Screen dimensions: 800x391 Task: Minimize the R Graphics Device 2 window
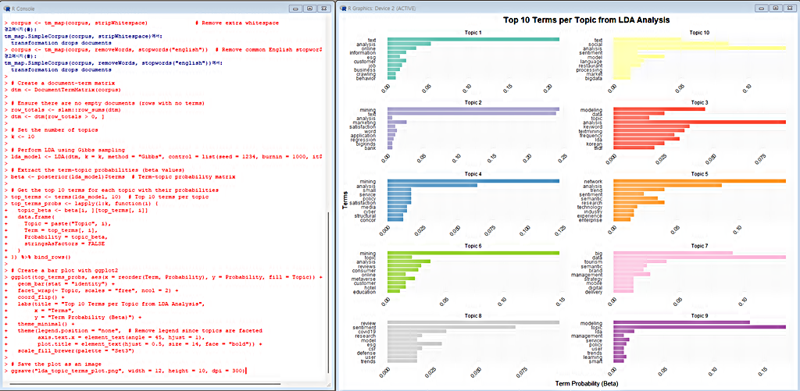(x=762, y=8)
